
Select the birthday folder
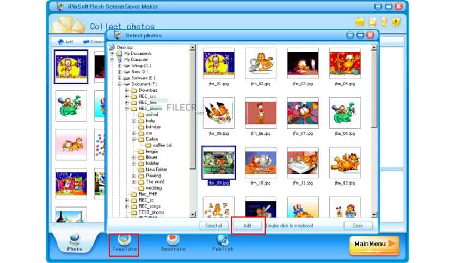(x=153, y=127)
